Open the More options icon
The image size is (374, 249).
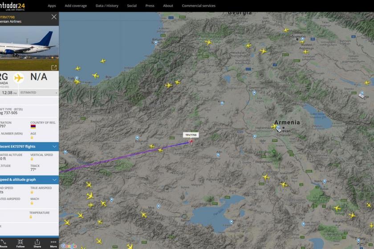53,244
